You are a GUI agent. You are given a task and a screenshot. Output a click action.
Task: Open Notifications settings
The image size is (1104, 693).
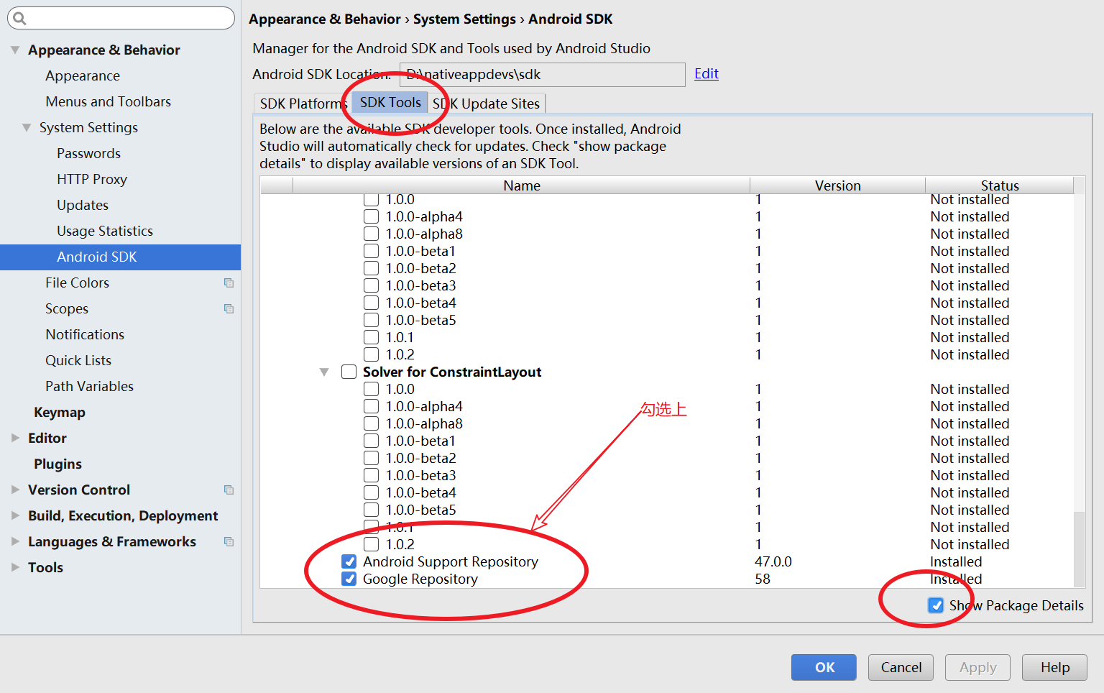pyautogui.click(x=85, y=334)
